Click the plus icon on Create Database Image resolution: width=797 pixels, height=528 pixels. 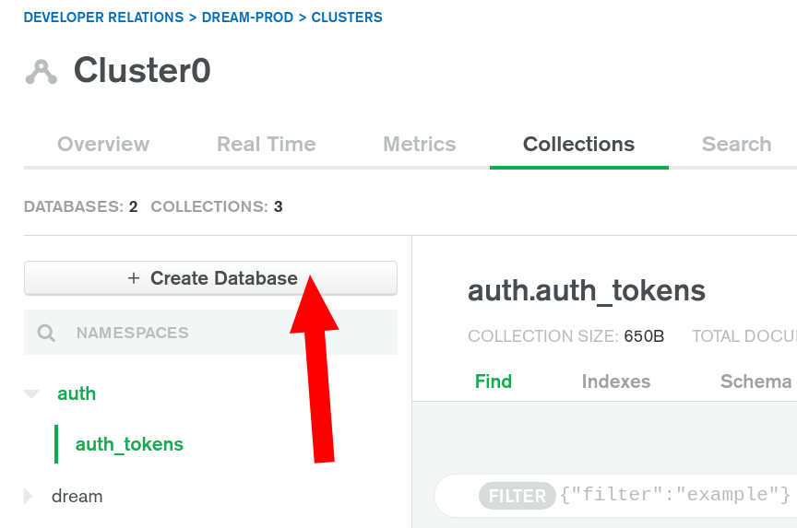pyautogui.click(x=133, y=278)
